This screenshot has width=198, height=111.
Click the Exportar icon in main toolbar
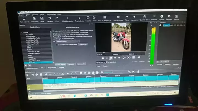[x=162, y=17]
